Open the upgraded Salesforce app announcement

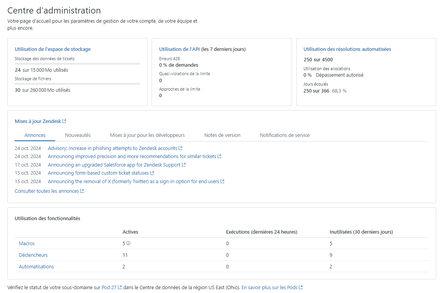point(114,165)
